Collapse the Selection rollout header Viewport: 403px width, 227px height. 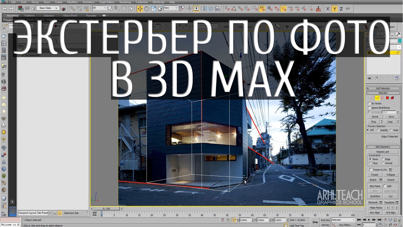[x=383, y=93]
